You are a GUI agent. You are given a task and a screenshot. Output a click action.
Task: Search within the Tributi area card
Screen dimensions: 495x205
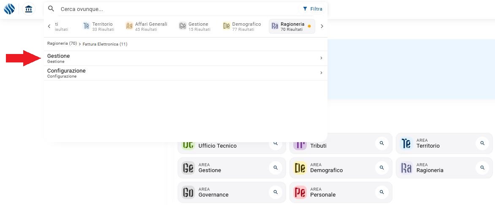click(381, 143)
